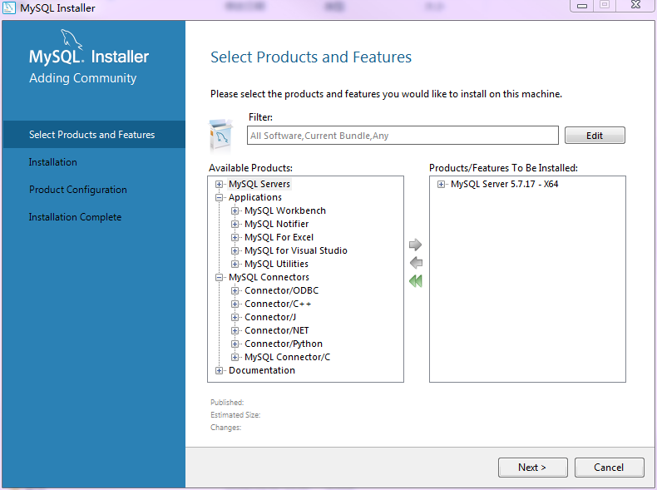Viewport: 657px width, 490px height.
Task: Expand MySQL for Visual Studio node
Action: coord(235,250)
